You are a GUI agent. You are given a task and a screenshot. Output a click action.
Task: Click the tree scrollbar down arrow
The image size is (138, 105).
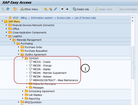click(x=132, y=21)
